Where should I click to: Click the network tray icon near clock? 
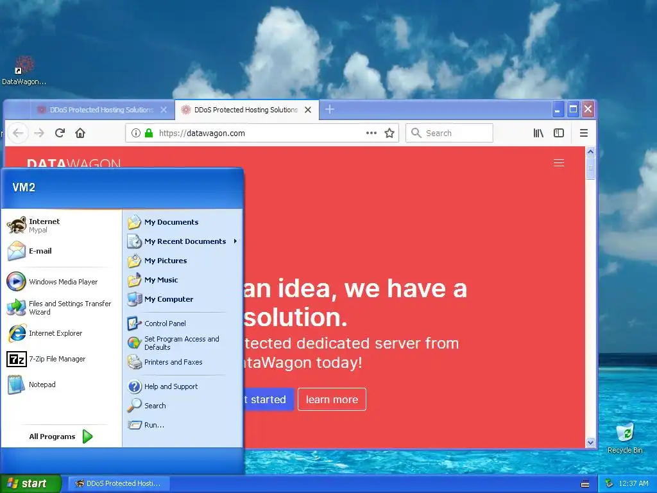pos(609,483)
